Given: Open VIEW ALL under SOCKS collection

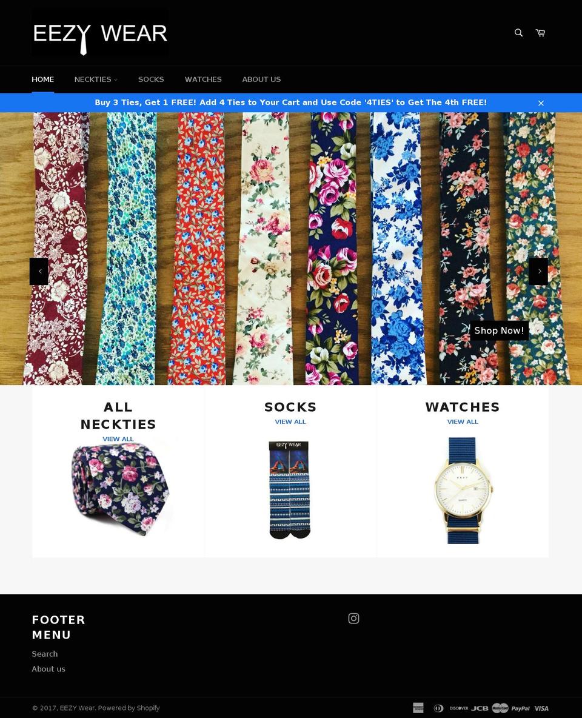Looking at the screenshot, I should (x=290, y=421).
